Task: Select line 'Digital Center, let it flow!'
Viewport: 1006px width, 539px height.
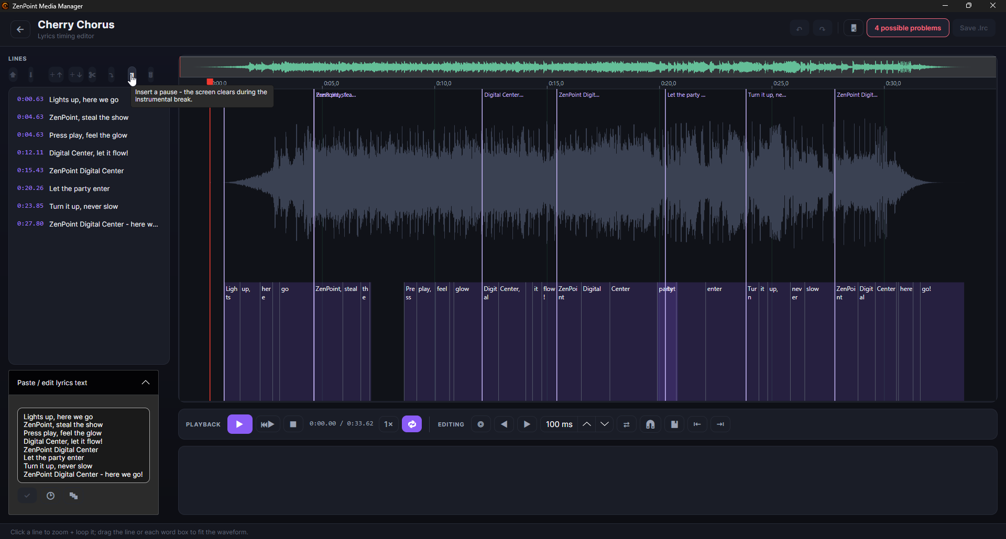Action: [89, 153]
